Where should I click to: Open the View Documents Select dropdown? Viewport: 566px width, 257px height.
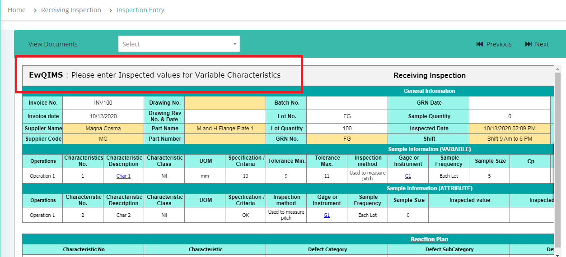tap(179, 44)
